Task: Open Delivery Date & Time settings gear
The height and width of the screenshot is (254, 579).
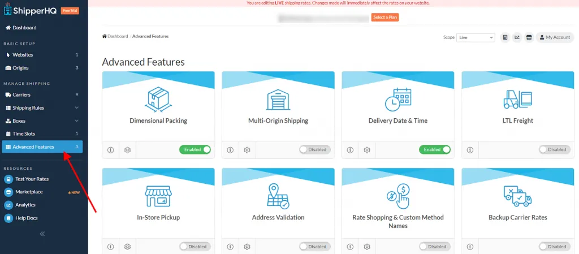Action: pos(366,150)
